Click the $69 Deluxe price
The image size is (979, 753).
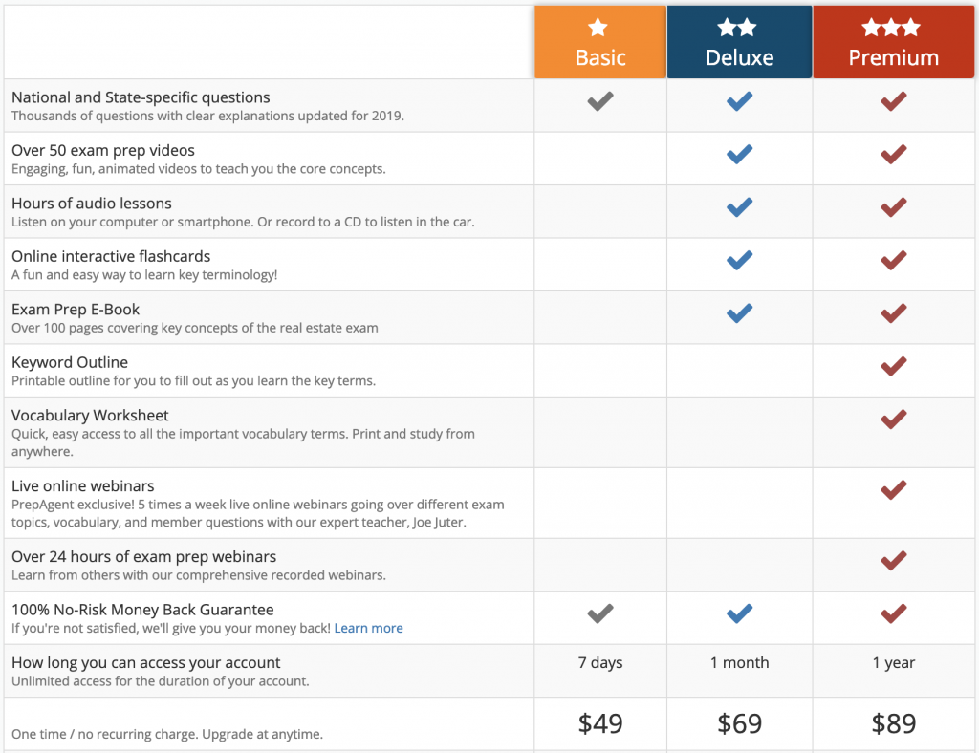(x=739, y=723)
